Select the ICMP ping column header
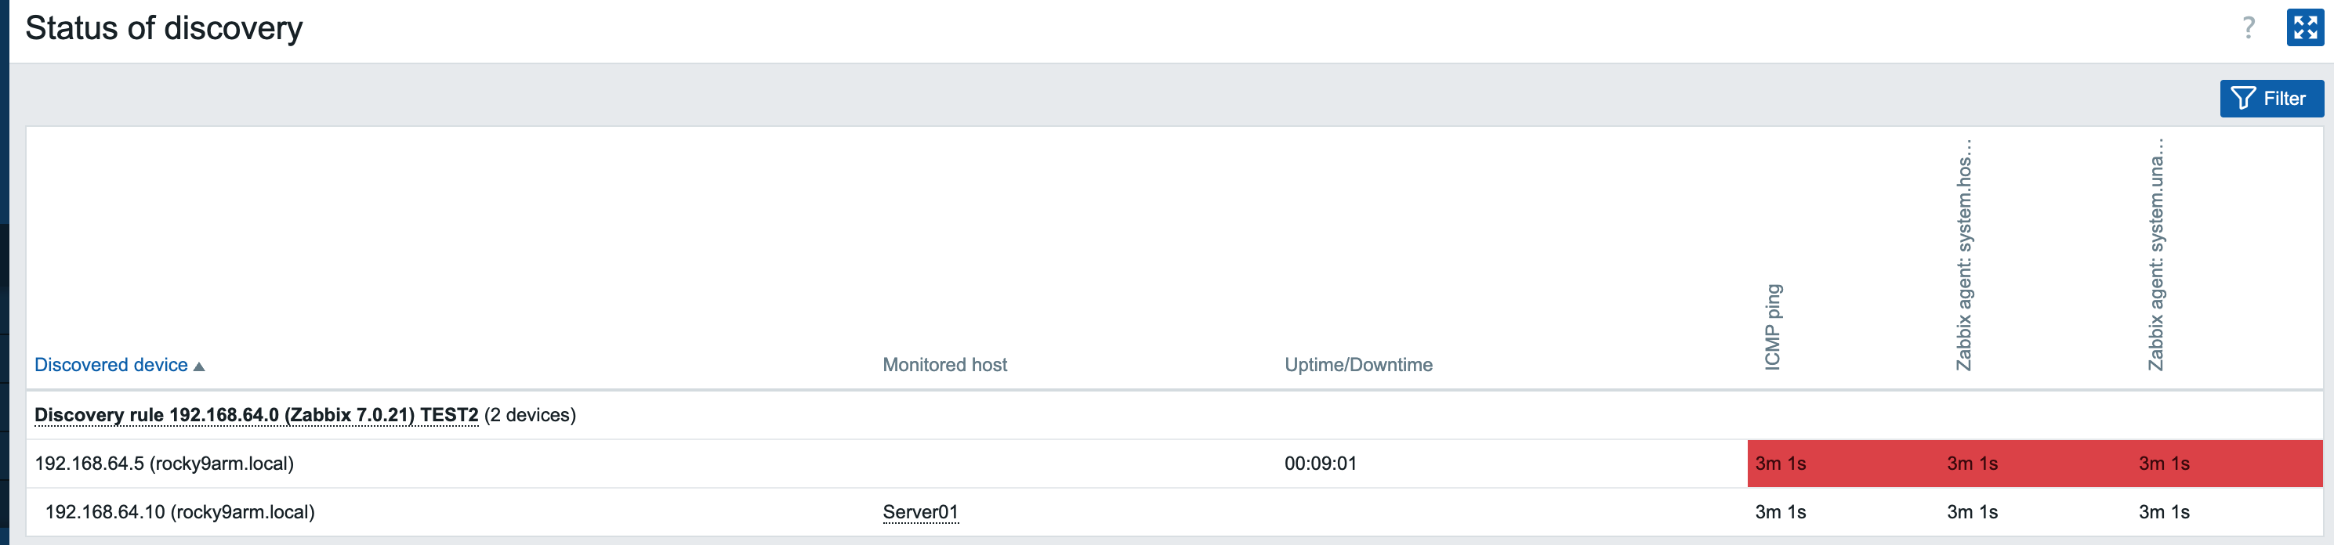 (x=1772, y=327)
